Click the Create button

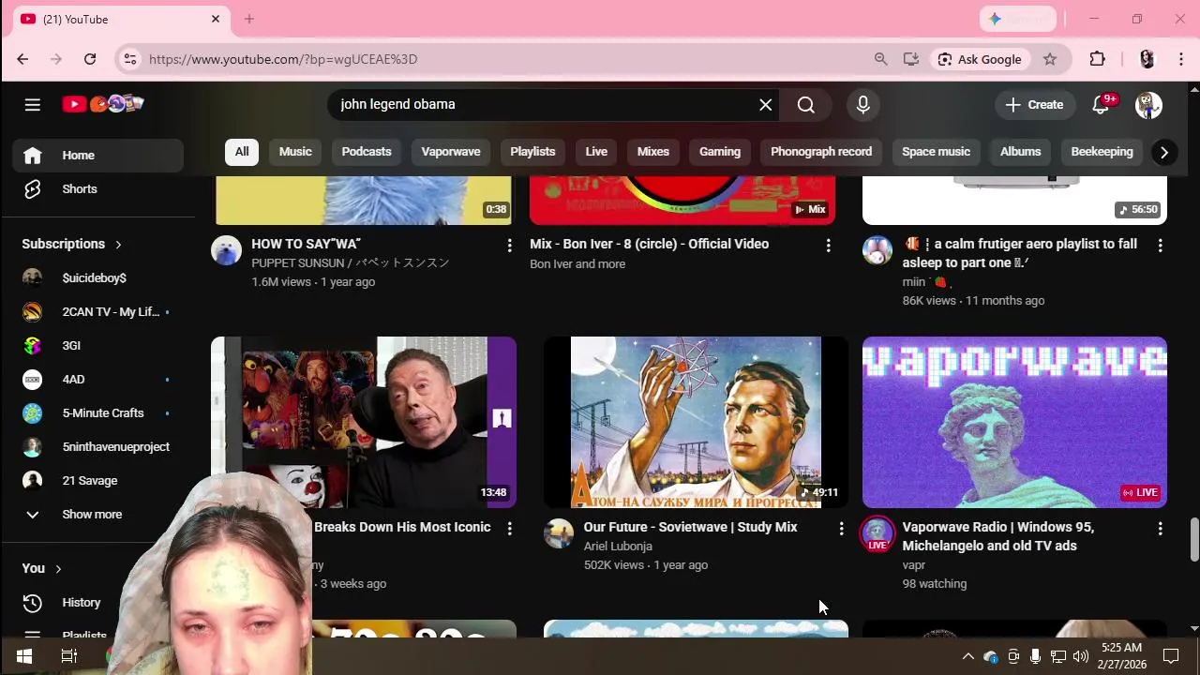(1035, 104)
